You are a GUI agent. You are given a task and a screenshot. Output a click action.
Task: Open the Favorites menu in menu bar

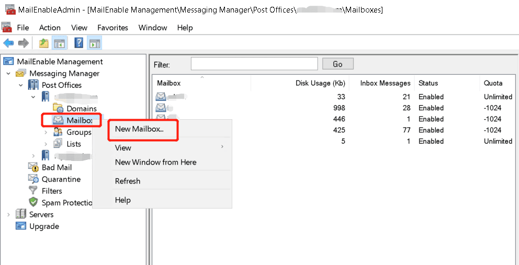pos(112,28)
